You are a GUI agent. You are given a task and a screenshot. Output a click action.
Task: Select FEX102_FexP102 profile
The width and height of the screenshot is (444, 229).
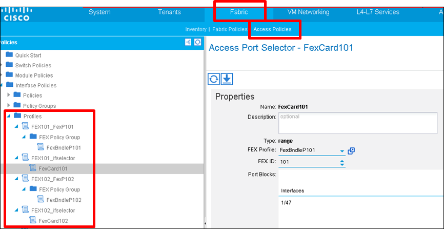(52, 179)
